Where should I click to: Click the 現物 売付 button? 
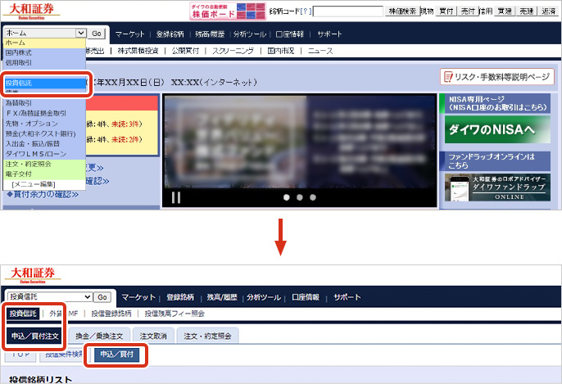point(468,11)
